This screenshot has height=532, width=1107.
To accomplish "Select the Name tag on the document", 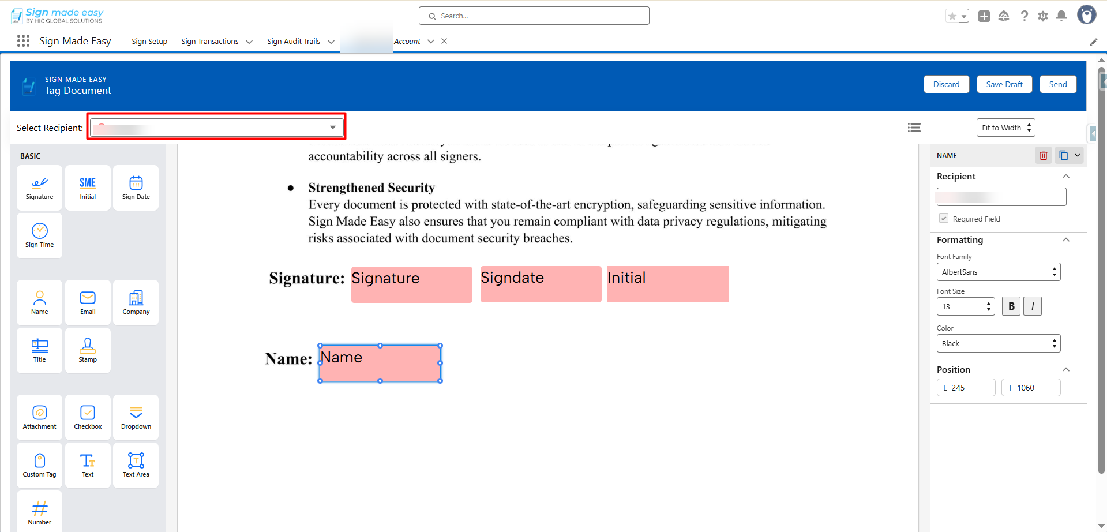I will 380,363.
